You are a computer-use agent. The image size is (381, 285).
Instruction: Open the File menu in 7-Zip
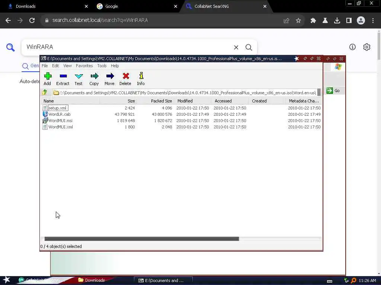pos(45,66)
